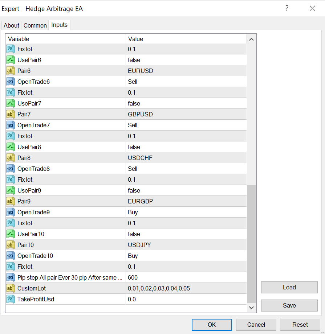This screenshot has width=325, height=334.
Task: Click the icon beside UsePair10
Action: tap(11, 234)
